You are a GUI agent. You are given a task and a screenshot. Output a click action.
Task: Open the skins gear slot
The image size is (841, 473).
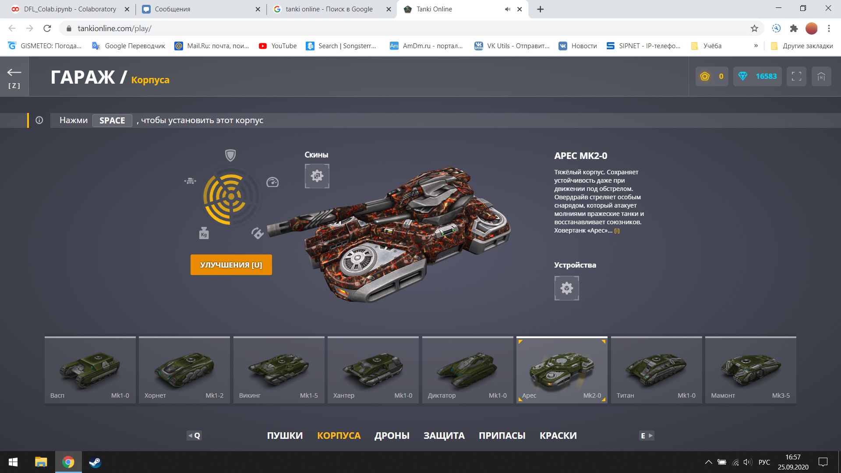(317, 176)
